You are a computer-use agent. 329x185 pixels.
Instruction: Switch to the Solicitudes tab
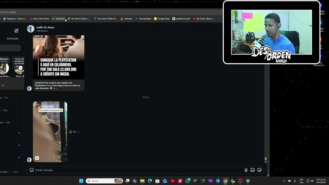coord(13,39)
